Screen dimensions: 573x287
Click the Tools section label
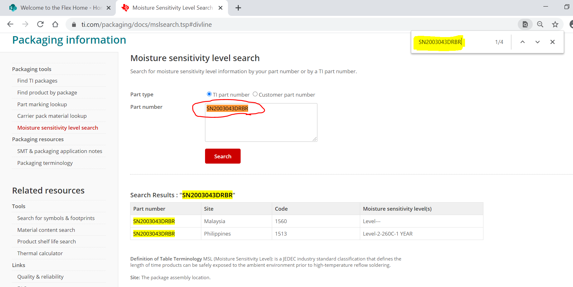(19, 206)
